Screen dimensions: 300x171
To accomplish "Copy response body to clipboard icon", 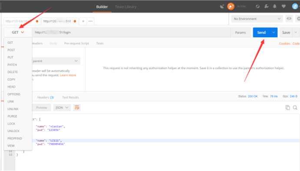I will [x=287, y=108].
